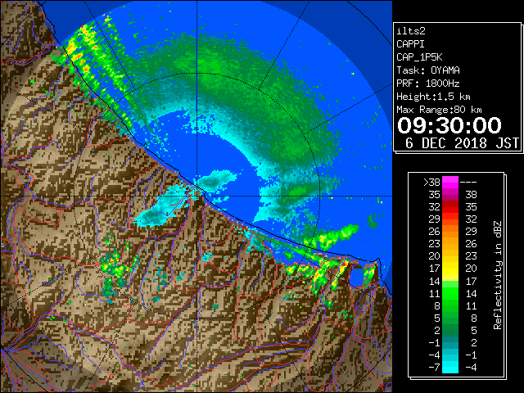524x393 pixels.
Task: Click the cyan -7 to -4 dBZ legend swatch
Action: tap(450, 367)
